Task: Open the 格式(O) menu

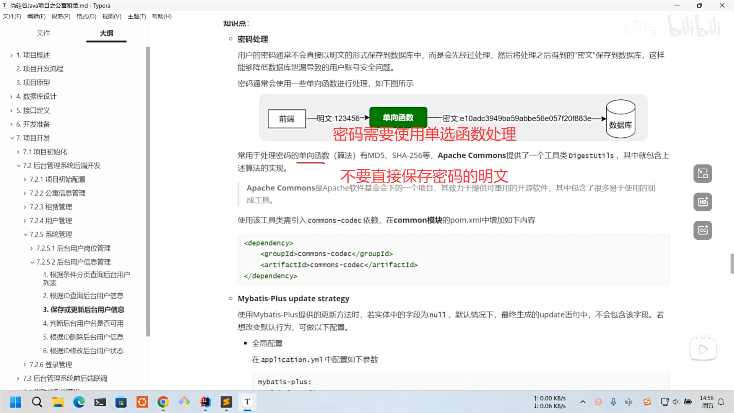Action: [86, 16]
